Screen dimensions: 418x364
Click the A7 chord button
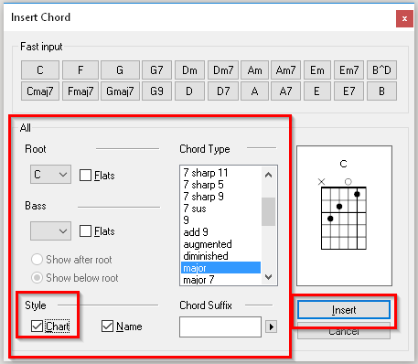click(x=285, y=91)
